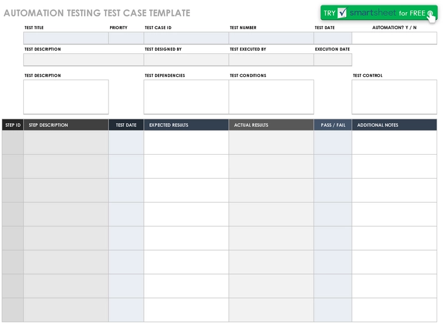Click the Test Date table column header
This screenshot has width=443, height=323.
click(126, 125)
